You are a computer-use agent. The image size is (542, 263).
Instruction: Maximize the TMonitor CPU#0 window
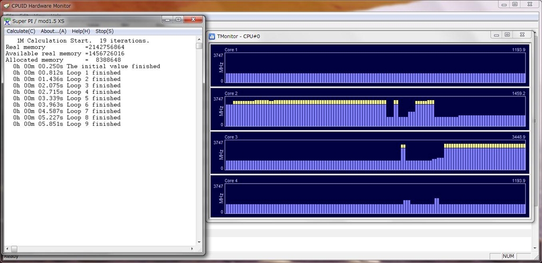pyautogui.click(x=507, y=35)
